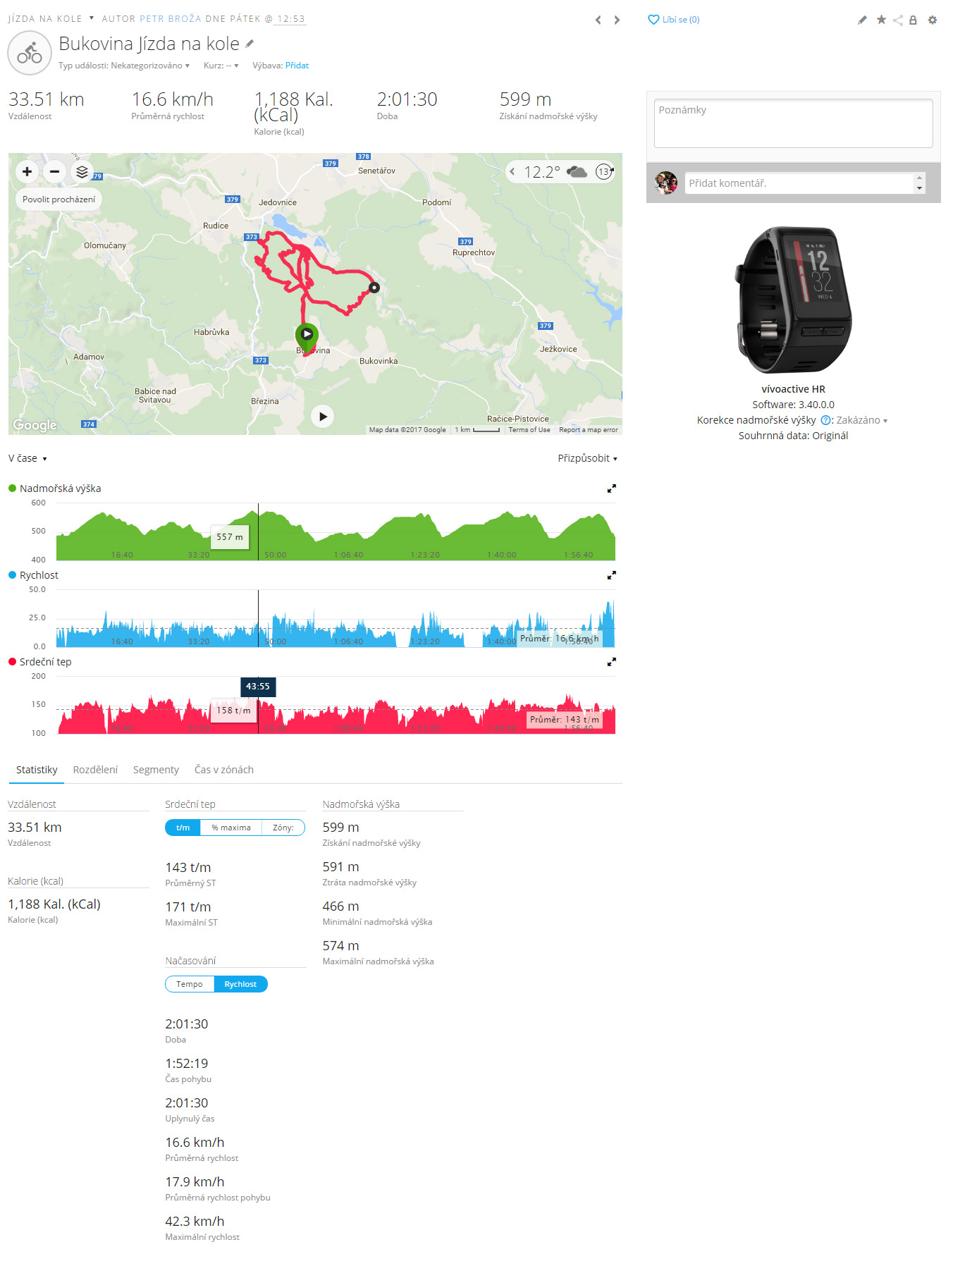
Task: Click the privacy lock icon
Action: 913,20
